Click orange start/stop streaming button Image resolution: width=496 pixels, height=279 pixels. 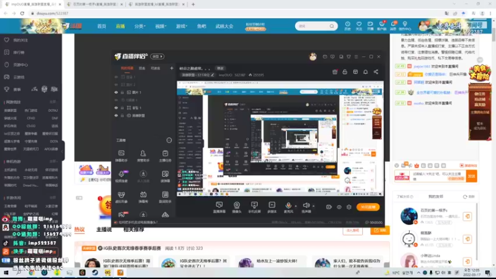click(368, 207)
